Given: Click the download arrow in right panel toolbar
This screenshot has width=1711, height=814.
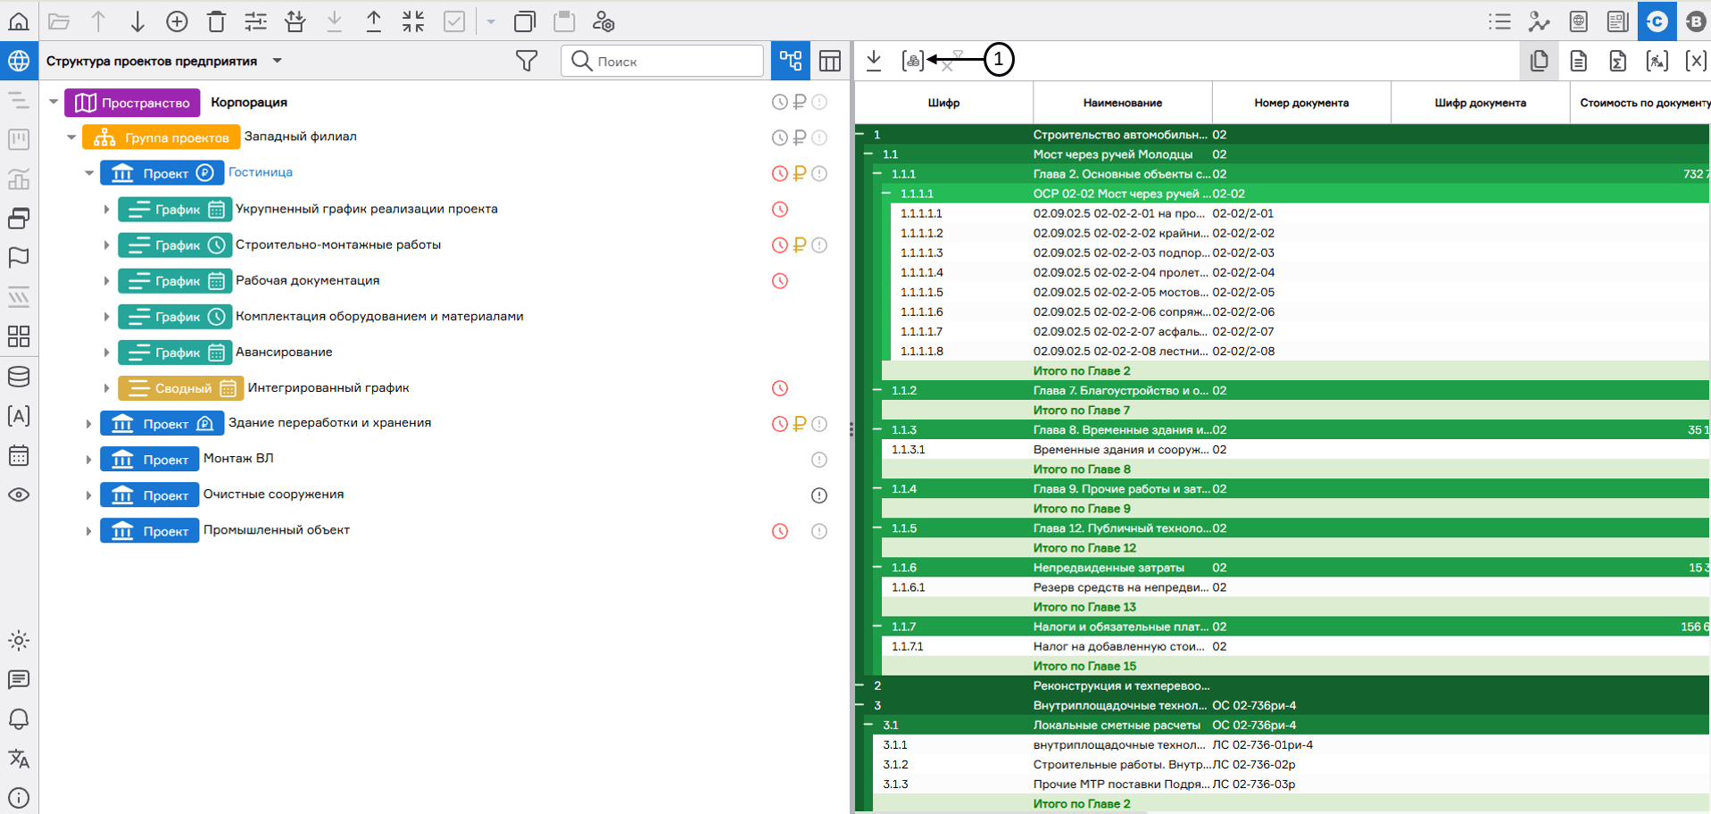Looking at the screenshot, I should [874, 61].
